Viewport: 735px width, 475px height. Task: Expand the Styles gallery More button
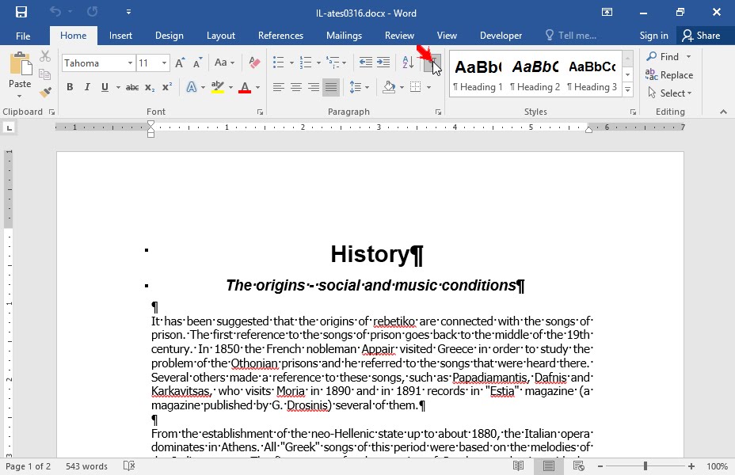627,89
